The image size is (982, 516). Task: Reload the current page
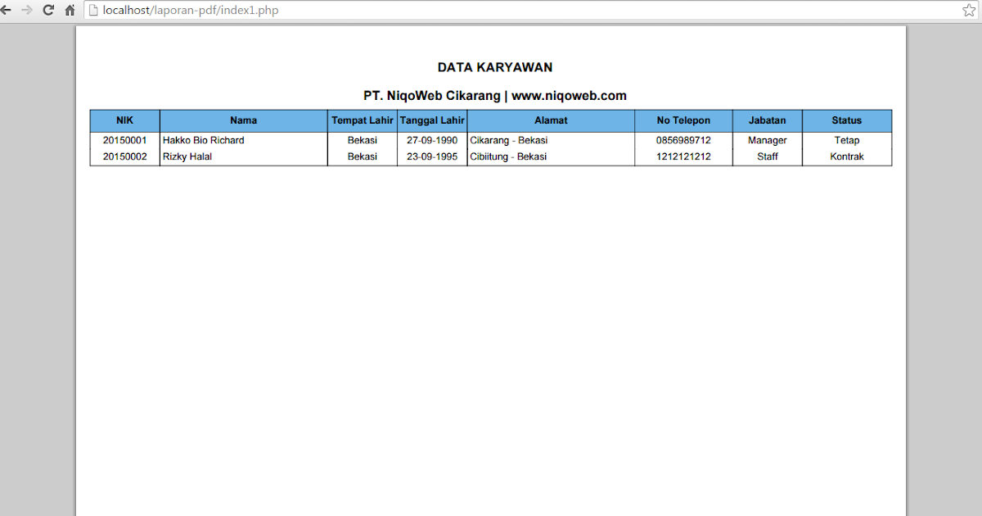pos(49,10)
